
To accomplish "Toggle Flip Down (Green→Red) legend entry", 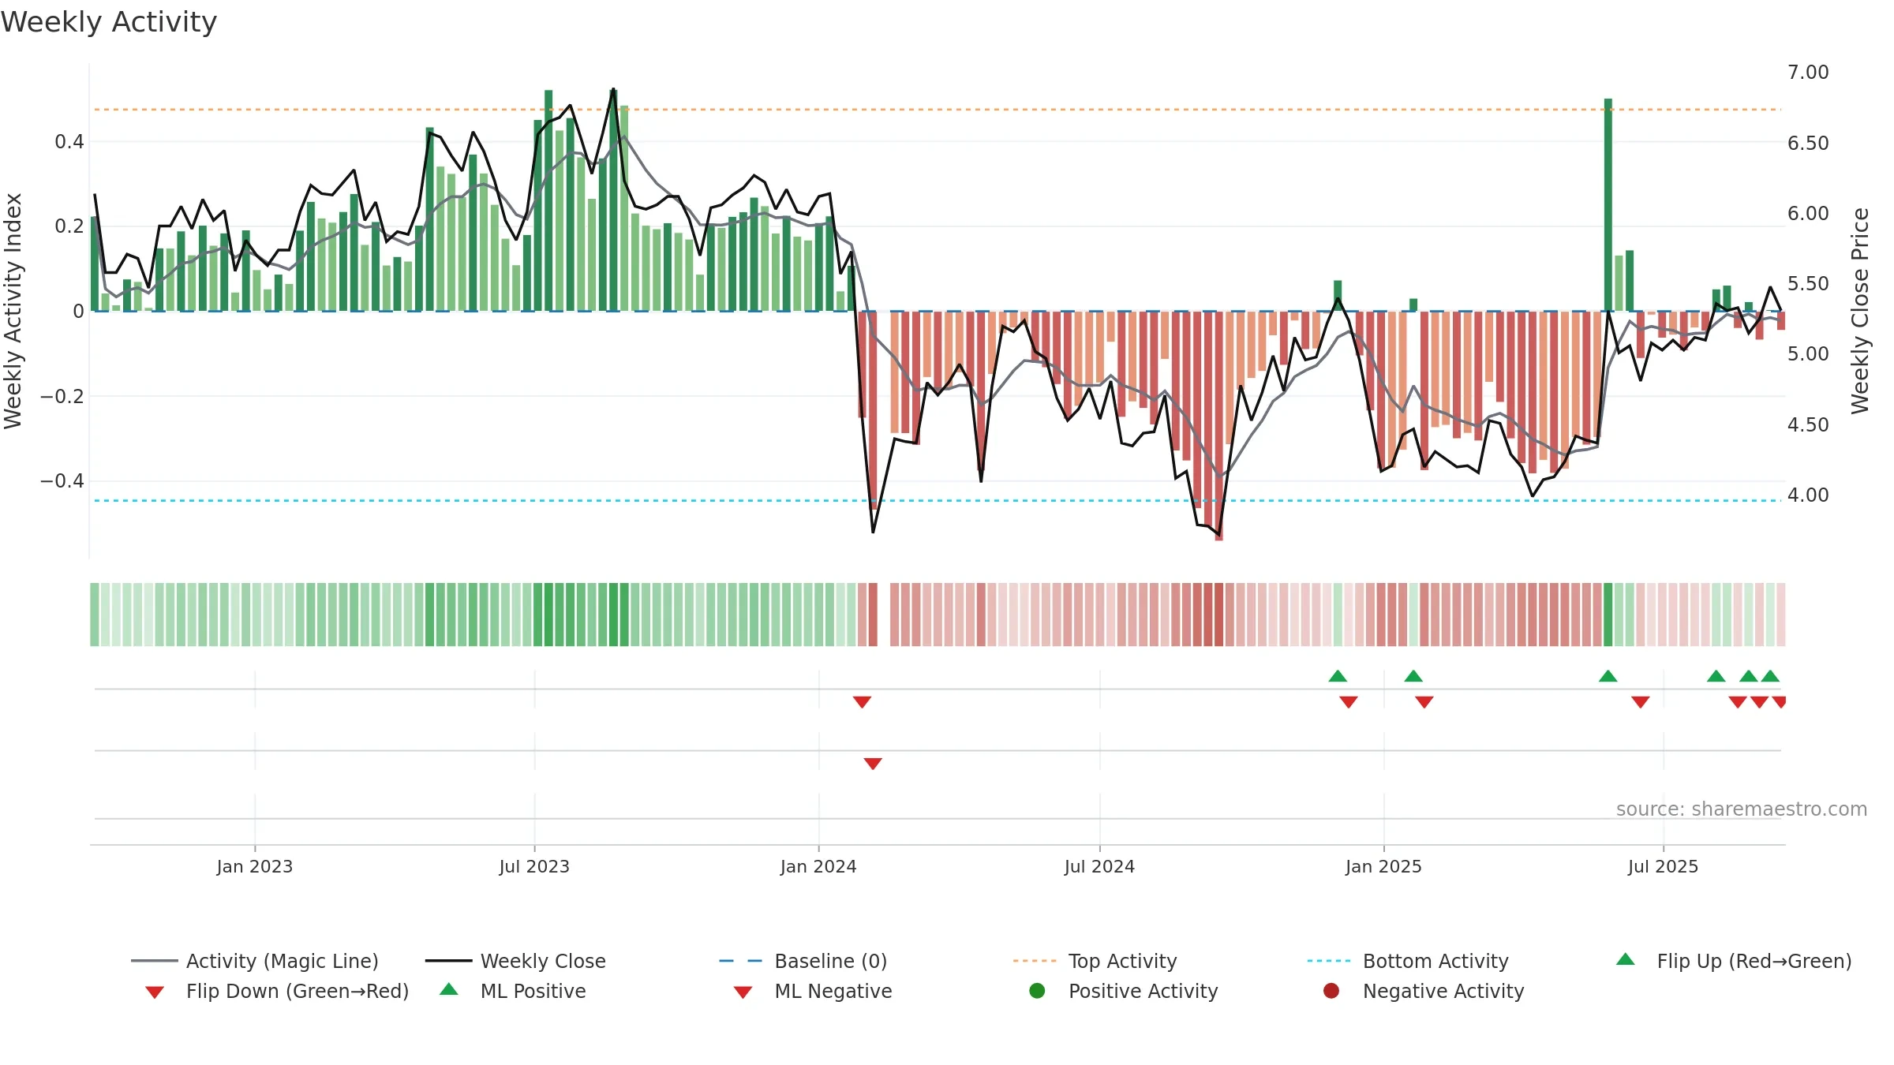I will [x=277, y=991].
